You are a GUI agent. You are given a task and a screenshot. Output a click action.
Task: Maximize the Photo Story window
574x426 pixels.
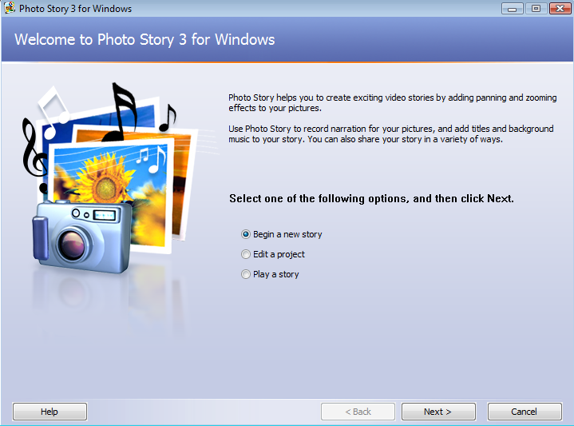536,9
